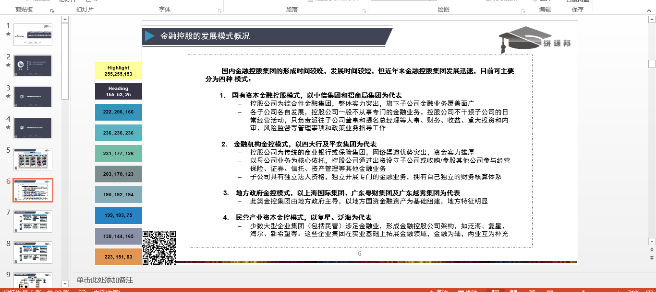Select blue 199,103,75 color box
This screenshot has height=292, width=656.
click(118, 215)
